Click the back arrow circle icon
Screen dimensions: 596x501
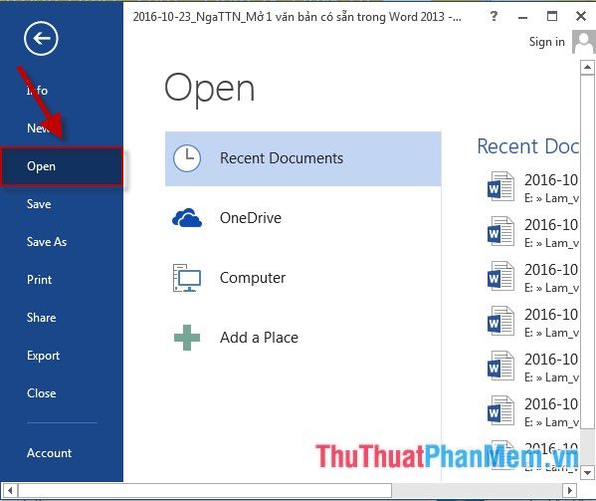(41, 39)
